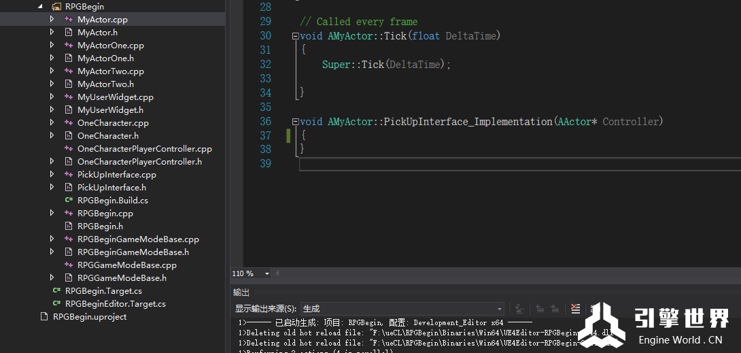The image size is (741, 353).
Task: Expand the MyActor.cpp tree node
Action: click(x=52, y=19)
